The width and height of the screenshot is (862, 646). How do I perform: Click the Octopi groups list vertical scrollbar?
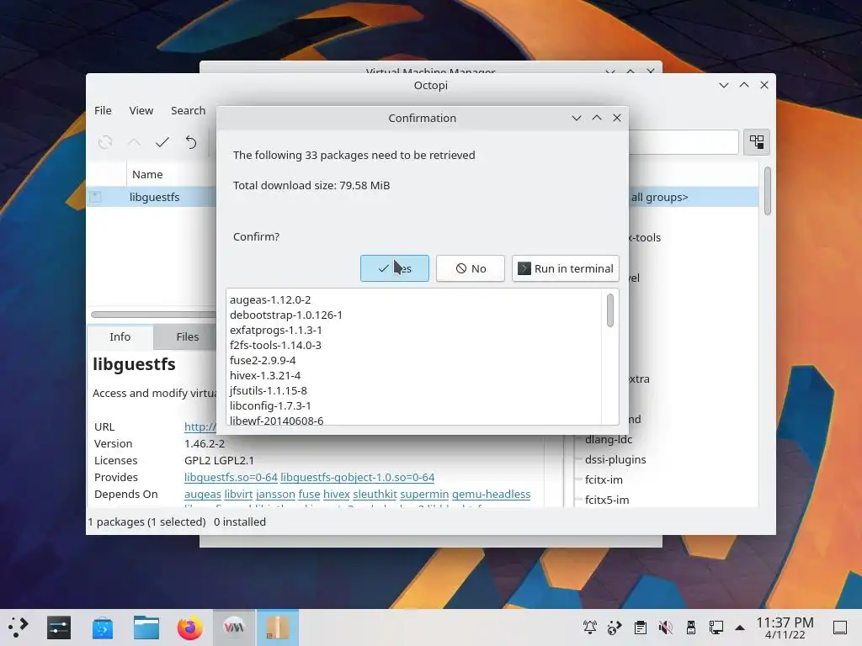[768, 191]
